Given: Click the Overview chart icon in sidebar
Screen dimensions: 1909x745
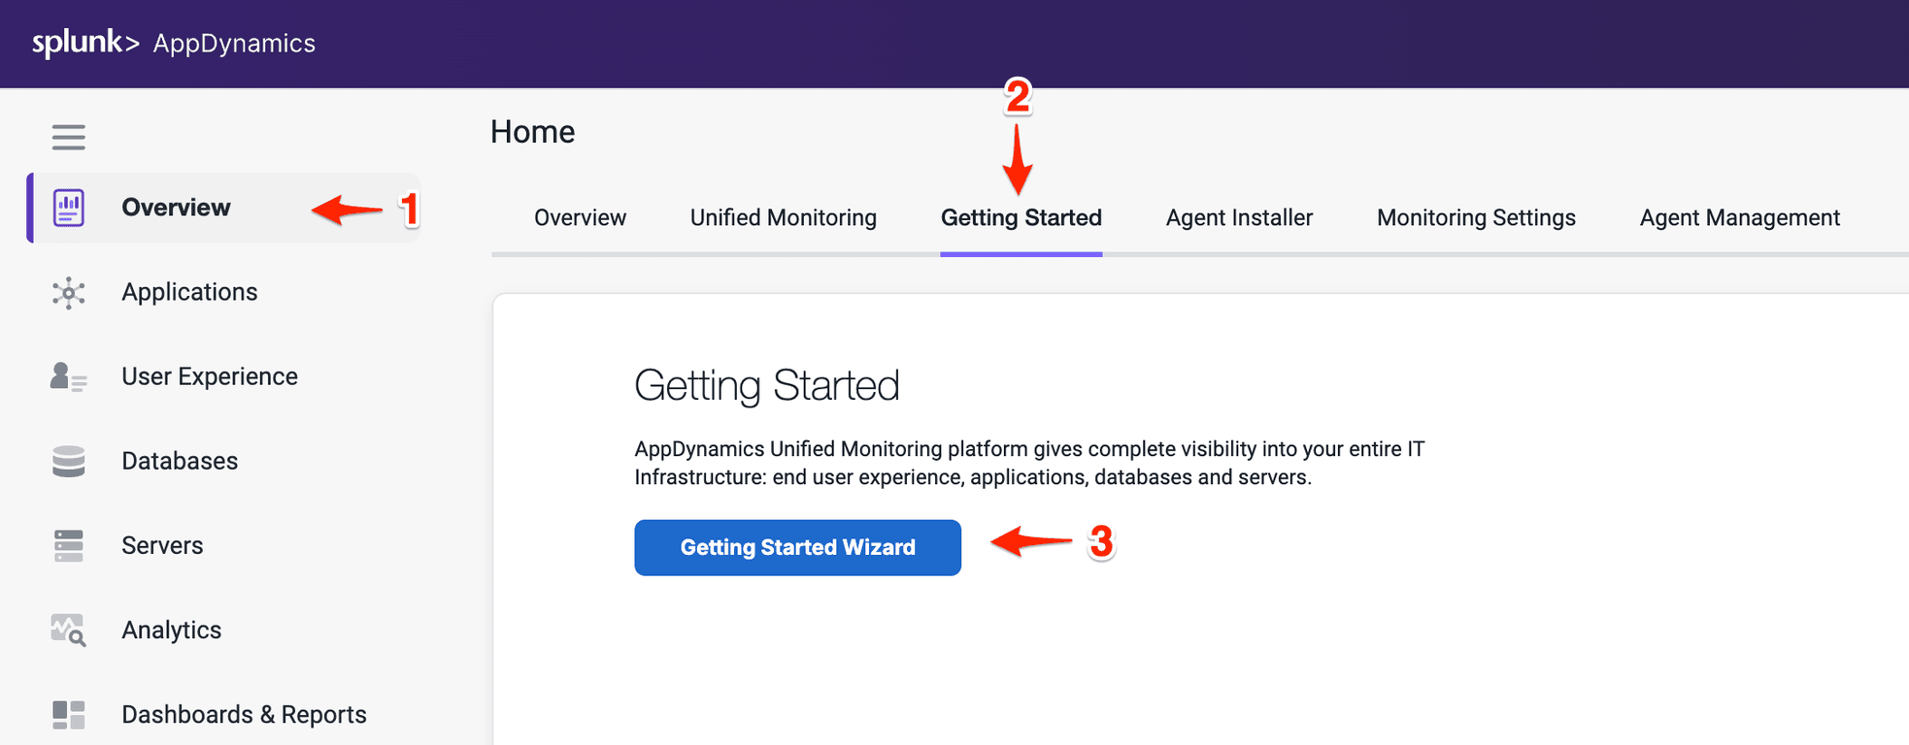Looking at the screenshot, I should point(67,207).
